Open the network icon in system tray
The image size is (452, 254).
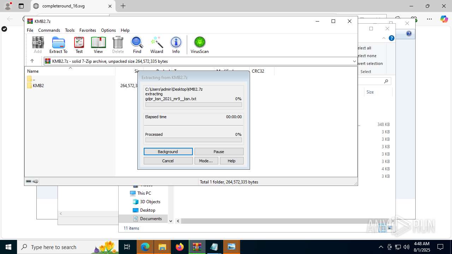pyautogui.click(x=398, y=247)
